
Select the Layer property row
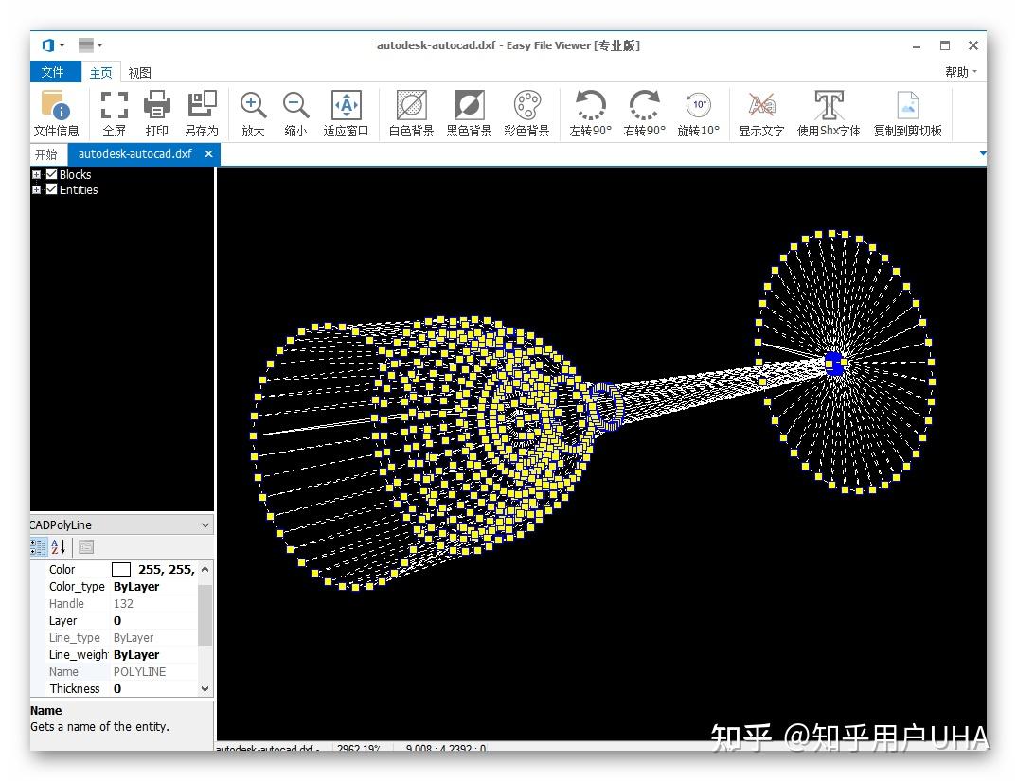[115, 621]
